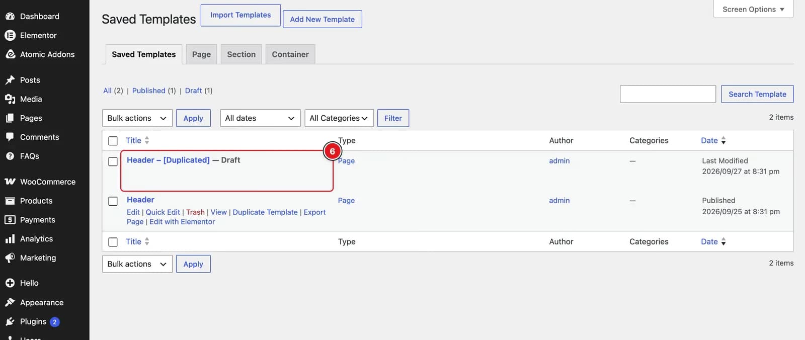Screen dimensions: 805x340
Task: Open the All dates dropdown
Action: 260,118
